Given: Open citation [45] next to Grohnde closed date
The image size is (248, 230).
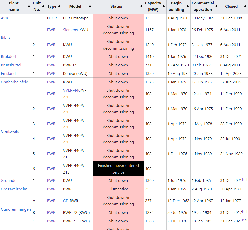Looking at the screenshot, I should (245, 179).
